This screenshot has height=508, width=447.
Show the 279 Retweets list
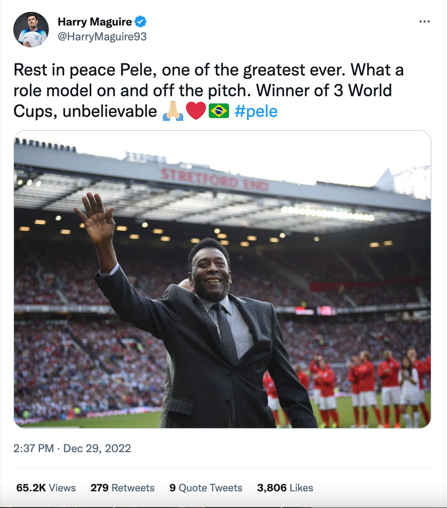(x=122, y=487)
